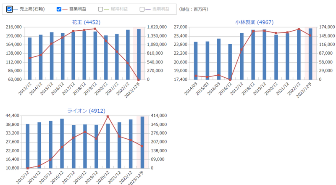Click the 経常利益 legend label
This screenshot has width=336, height=185.
pos(119,9)
